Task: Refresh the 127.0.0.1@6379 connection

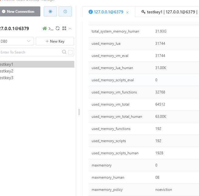Action: [x=58, y=28]
